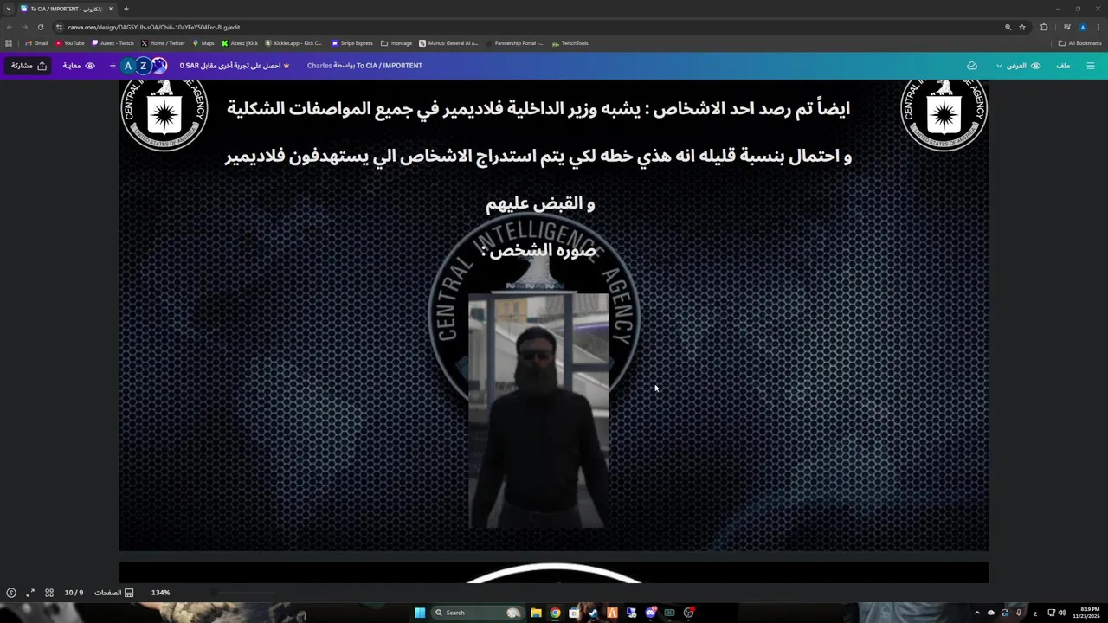The image size is (1108, 623).
Task: Expand the العرض view mode dropdown
Action: pyautogui.click(x=1018, y=66)
